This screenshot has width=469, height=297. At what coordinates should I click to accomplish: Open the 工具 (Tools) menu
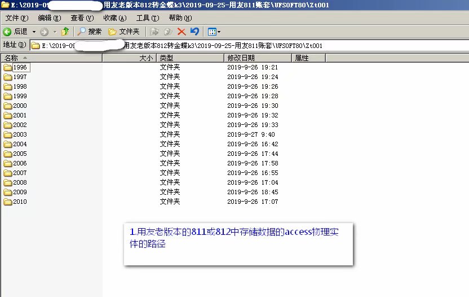[147, 18]
